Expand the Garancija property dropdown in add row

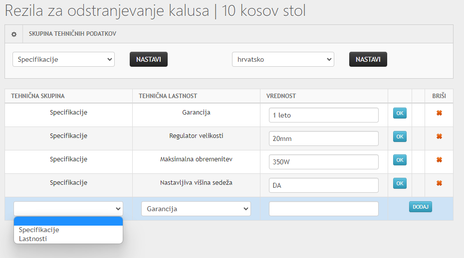pyautogui.click(x=196, y=209)
